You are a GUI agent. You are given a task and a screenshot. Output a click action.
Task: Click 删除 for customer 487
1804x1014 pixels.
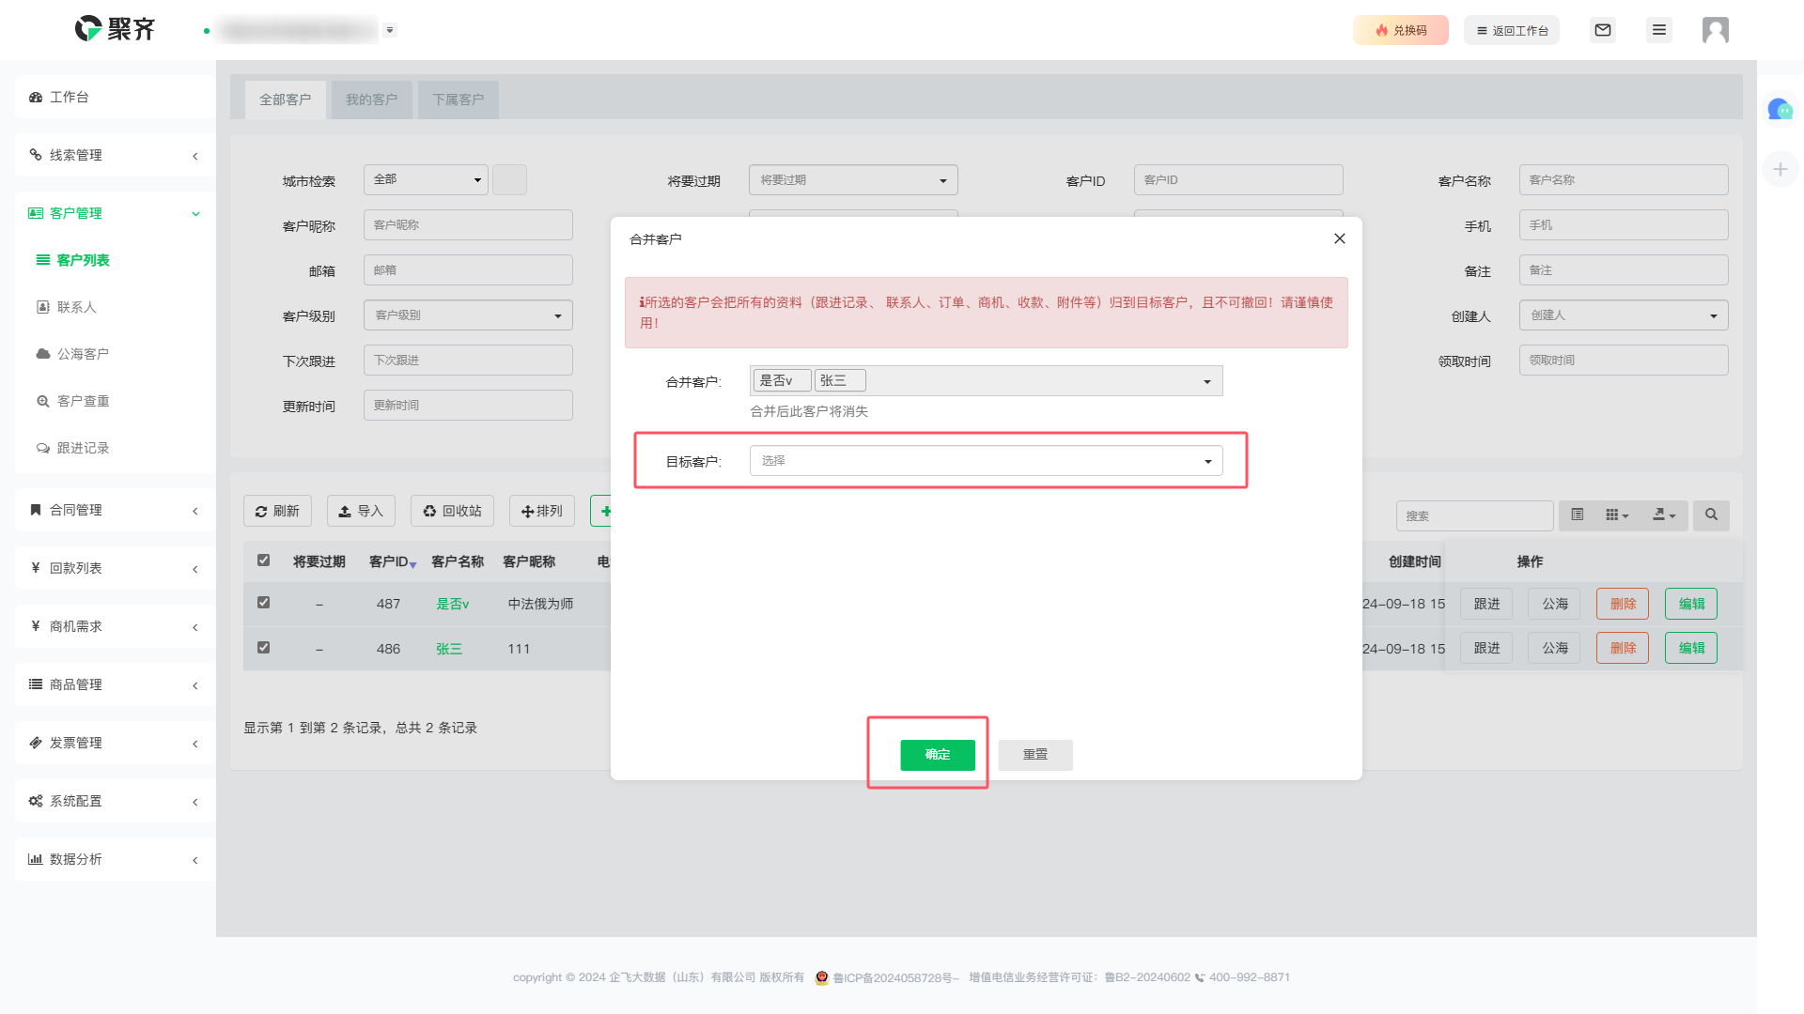[1623, 604]
